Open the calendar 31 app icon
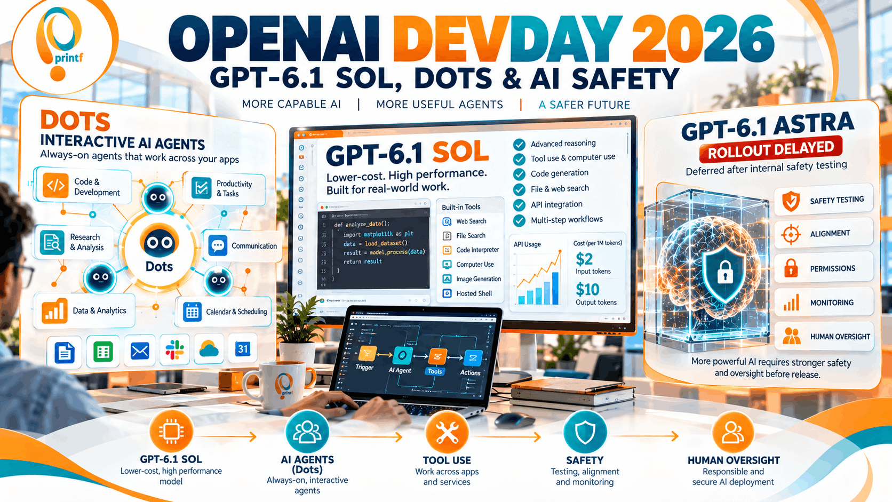 coord(243,349)
